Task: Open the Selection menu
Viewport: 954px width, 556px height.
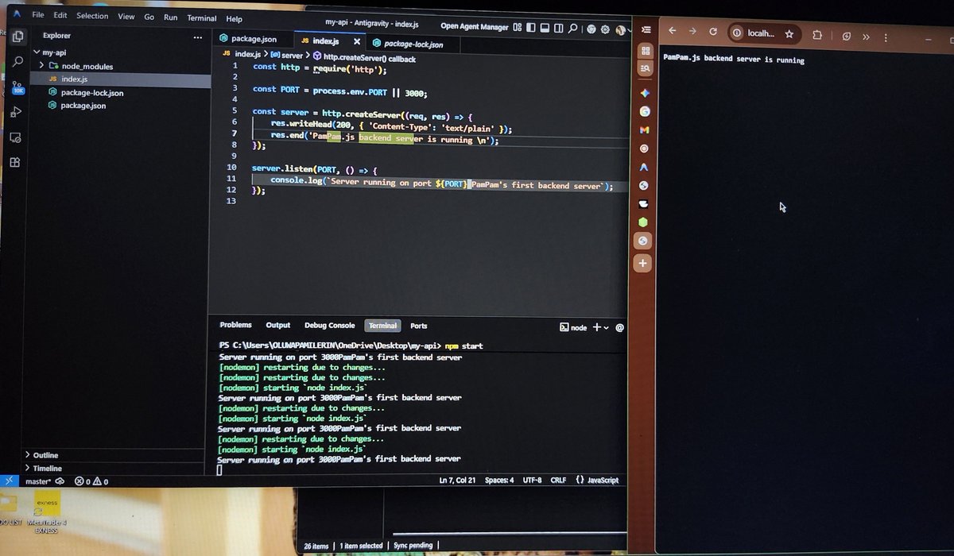Action: pos(92,16)
